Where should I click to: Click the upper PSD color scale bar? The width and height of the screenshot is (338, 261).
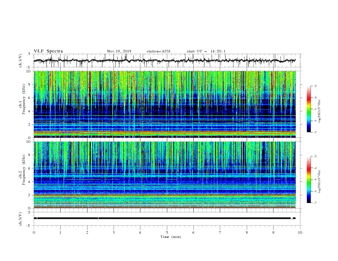click(309, 109)
